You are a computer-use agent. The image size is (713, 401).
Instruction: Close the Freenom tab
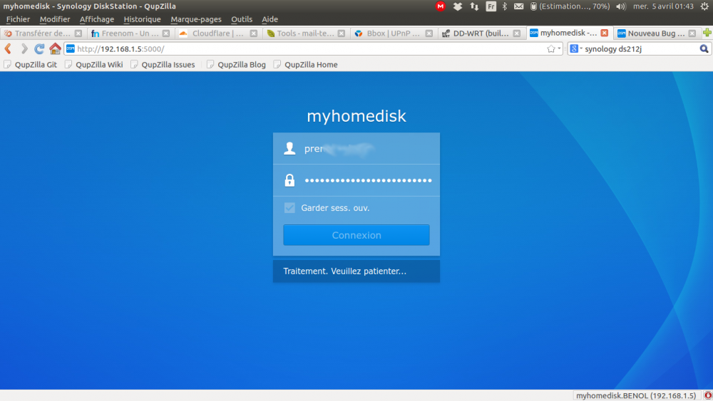[166, 33]
